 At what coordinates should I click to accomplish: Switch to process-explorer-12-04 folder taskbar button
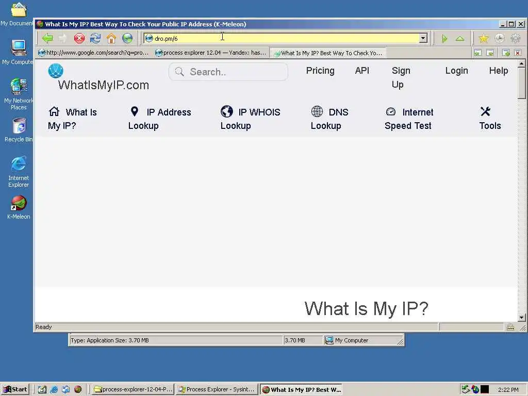[133, 389]
